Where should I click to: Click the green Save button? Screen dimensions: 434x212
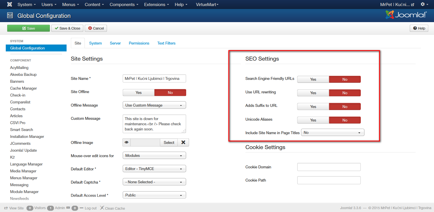click(29, 28)
